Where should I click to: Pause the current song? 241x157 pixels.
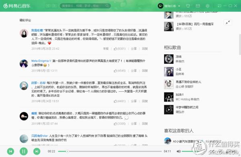(x=24, y=151)
